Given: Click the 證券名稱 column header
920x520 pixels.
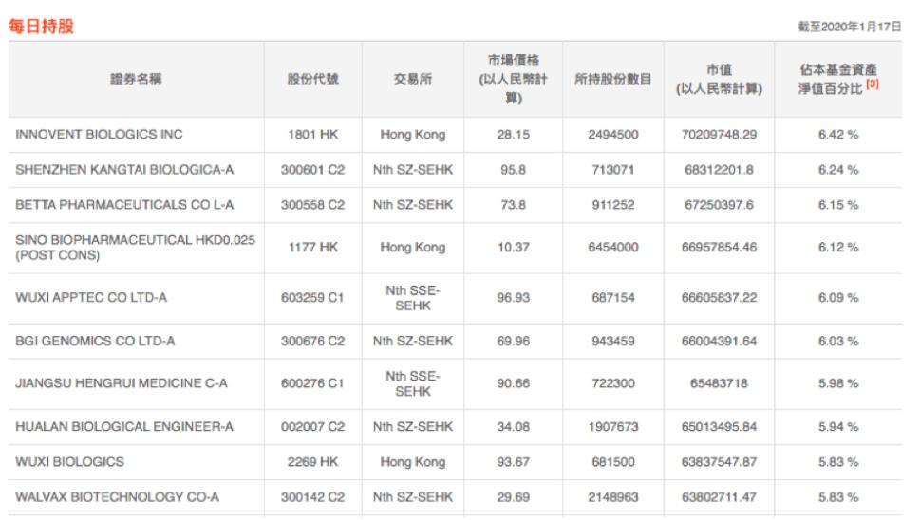Looking at the screenshot, I should [136, 79].
